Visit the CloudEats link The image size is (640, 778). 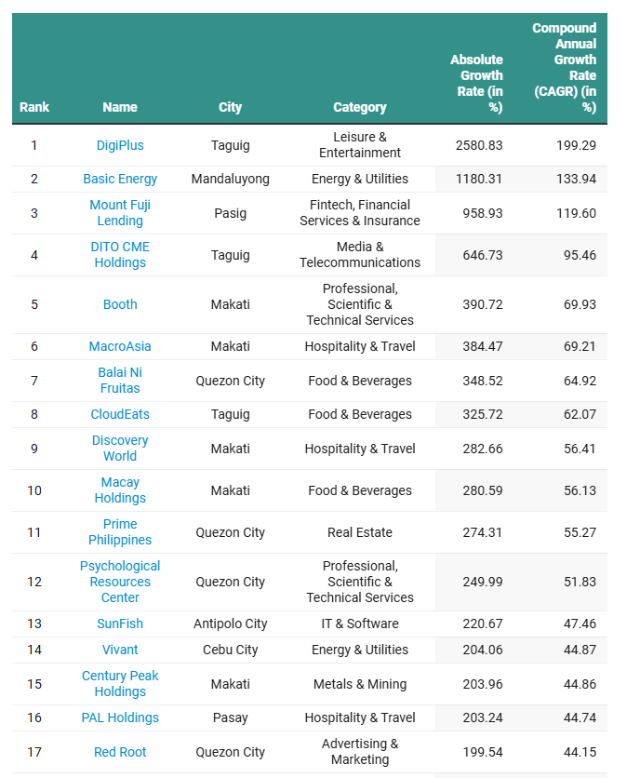pyautogui.click(x=120, y=414)
